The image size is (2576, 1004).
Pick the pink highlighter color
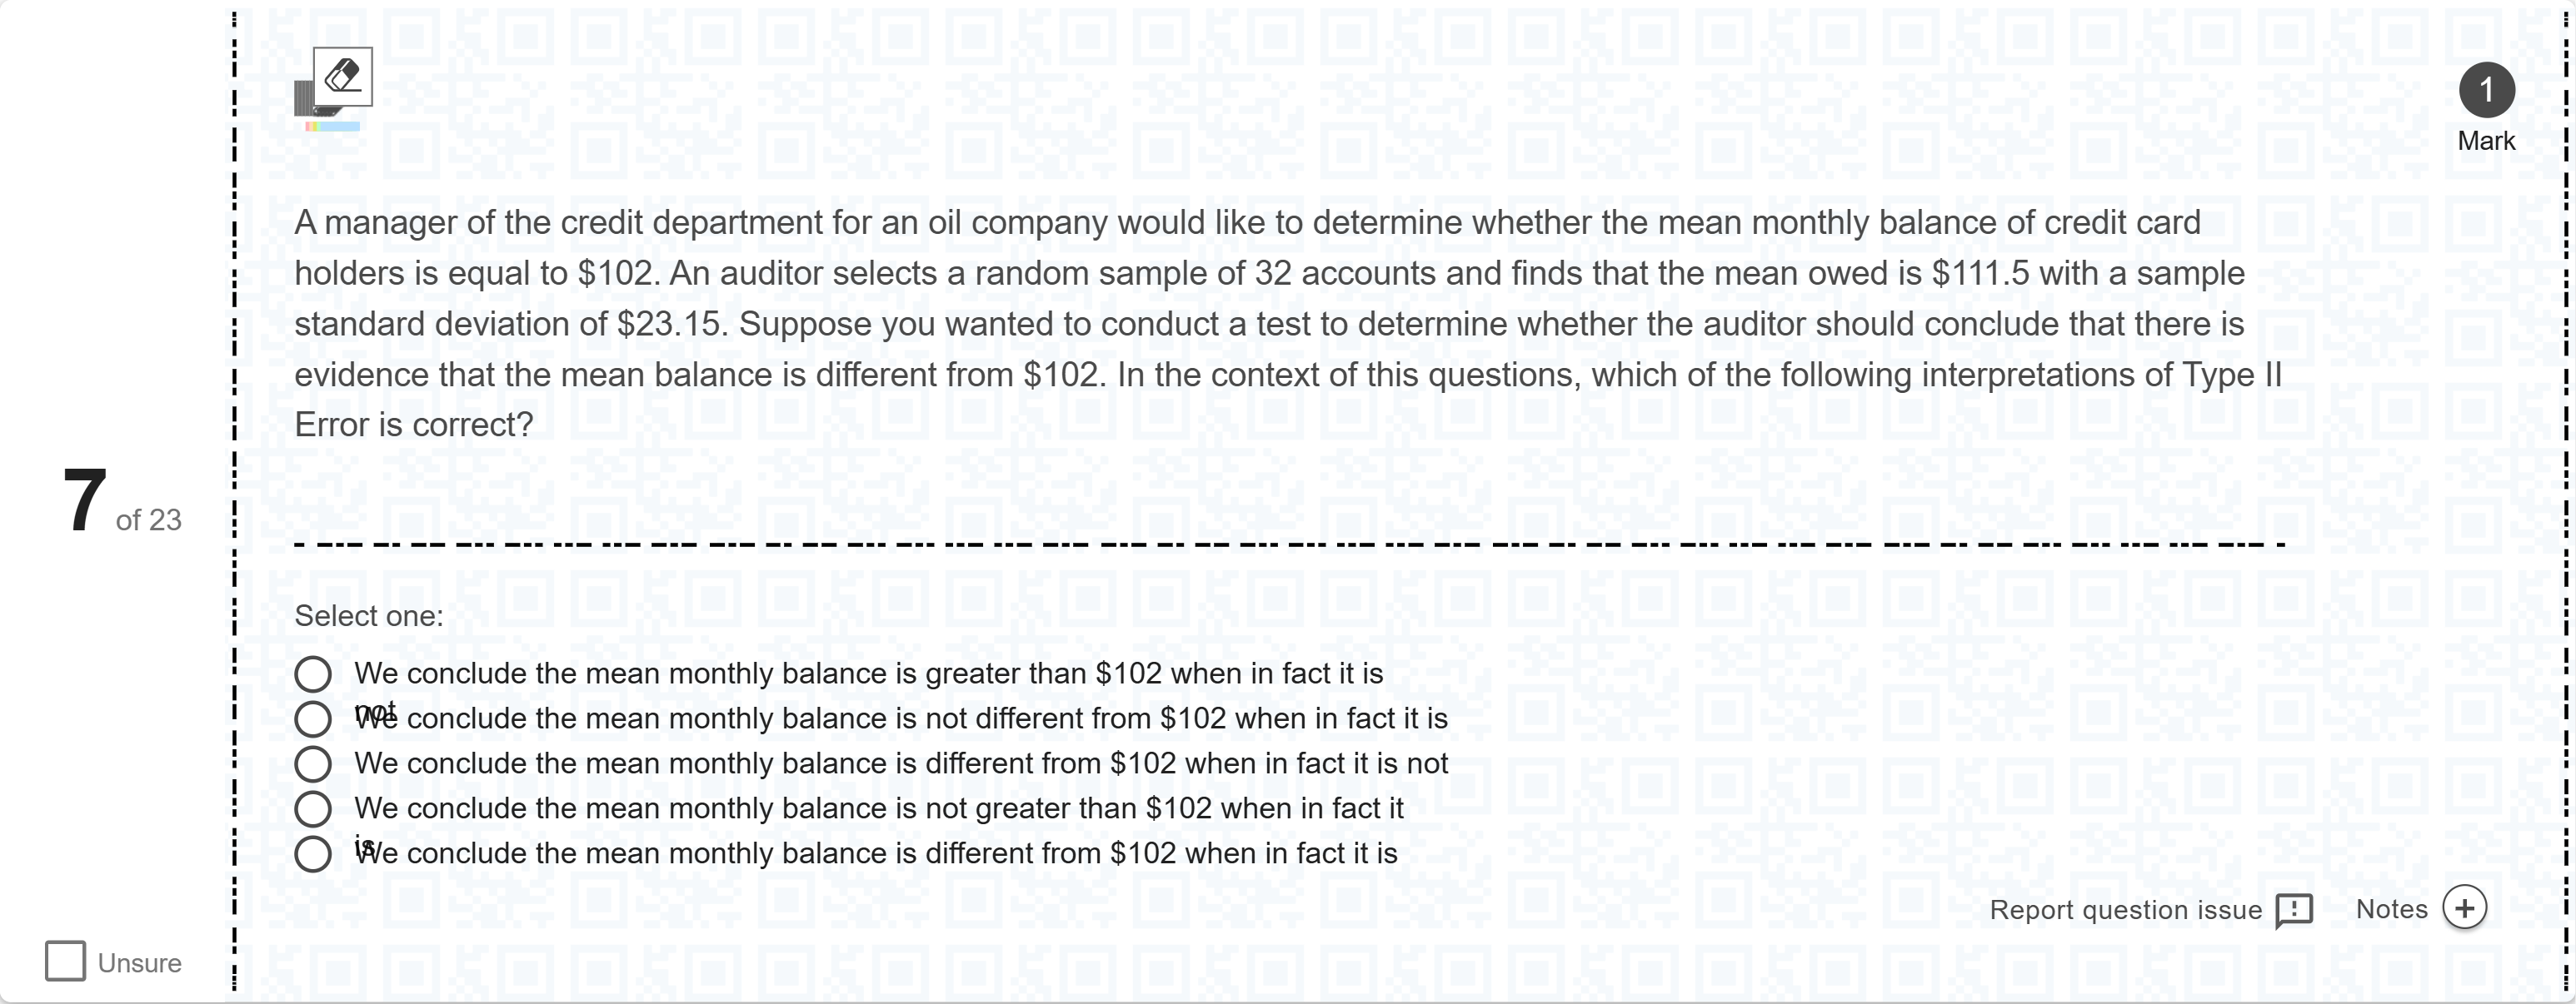point(308,127)
